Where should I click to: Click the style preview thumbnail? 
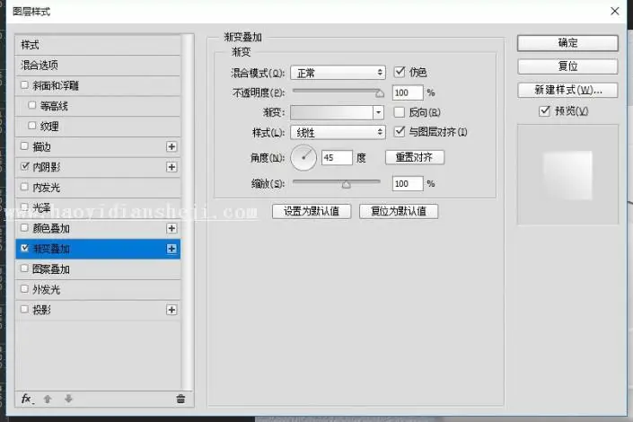pos(567,174)
